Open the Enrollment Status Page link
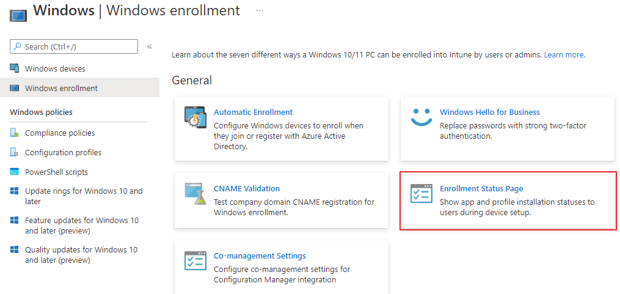This screenshot has width=620, height=294. coord(481,188)
